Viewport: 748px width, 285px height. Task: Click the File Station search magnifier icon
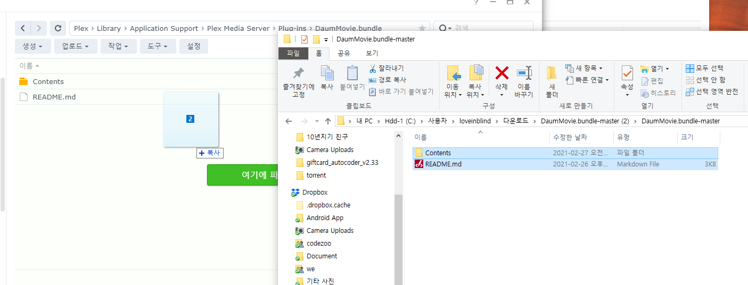pyautogui.click(x=443, y=28)
